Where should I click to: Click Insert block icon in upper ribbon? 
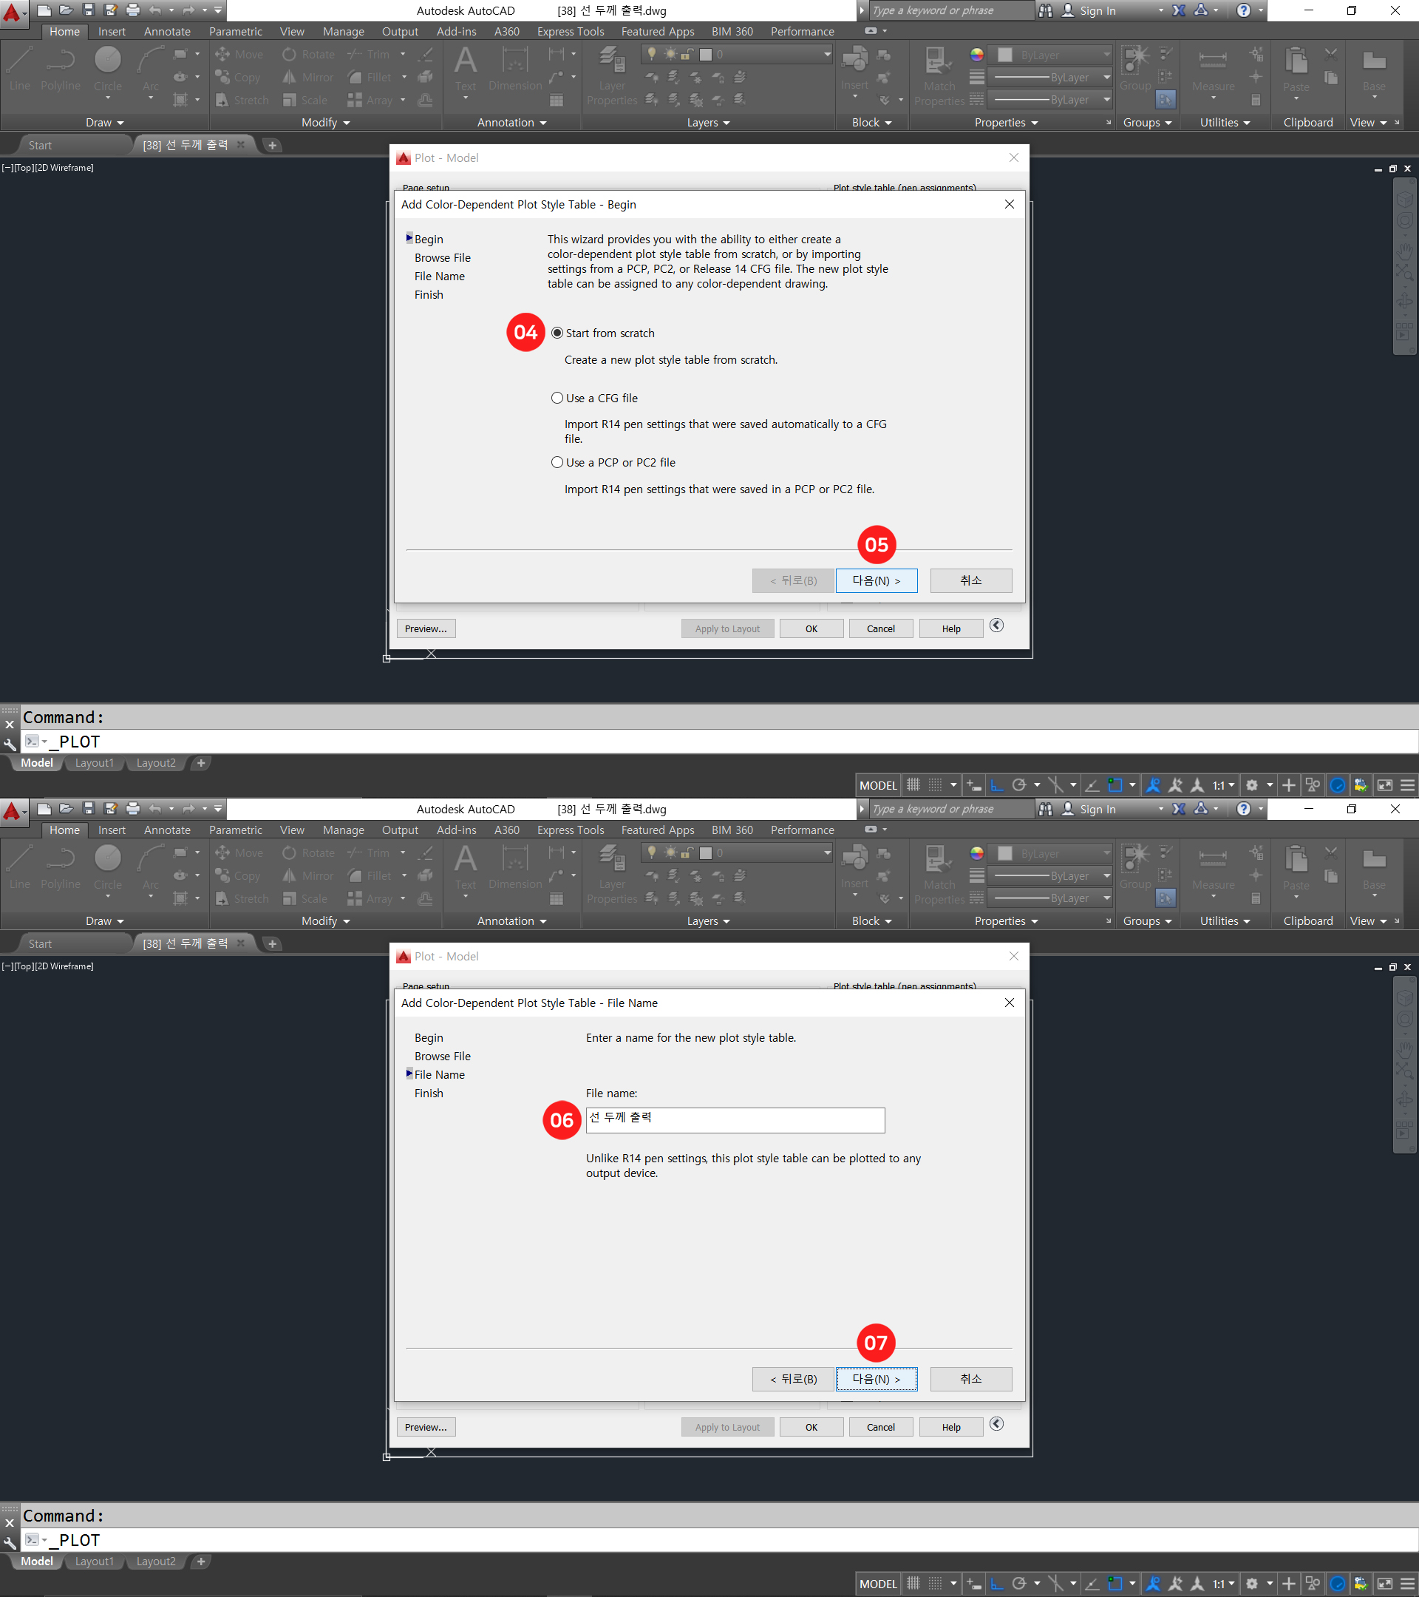tap(855, 69)
